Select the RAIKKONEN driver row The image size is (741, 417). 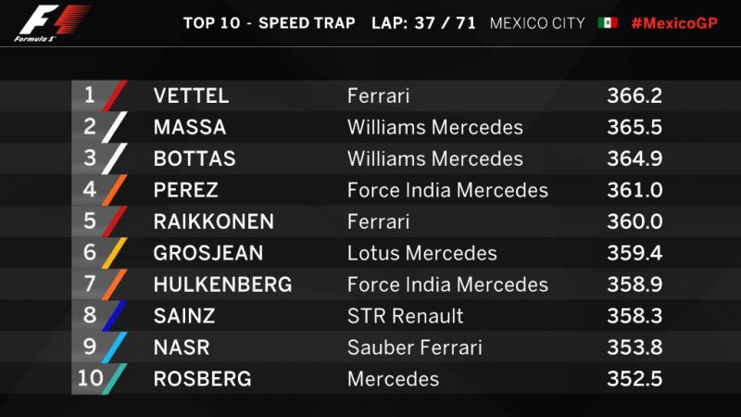(369, 221)
